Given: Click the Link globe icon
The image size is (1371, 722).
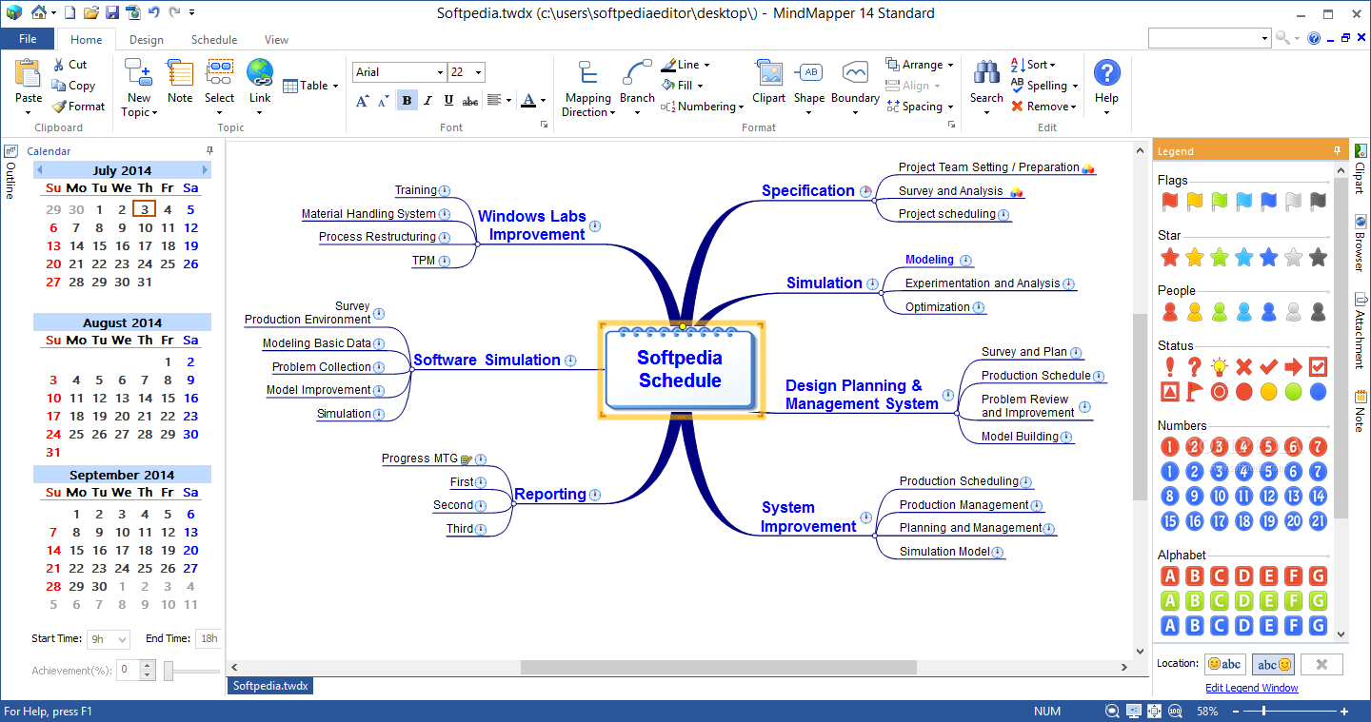Looking at the screenshot, I should pyautogui.click(x=260, y=73).
